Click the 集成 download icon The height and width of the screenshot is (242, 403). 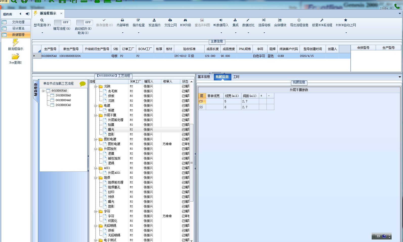[x=235, y=20]
